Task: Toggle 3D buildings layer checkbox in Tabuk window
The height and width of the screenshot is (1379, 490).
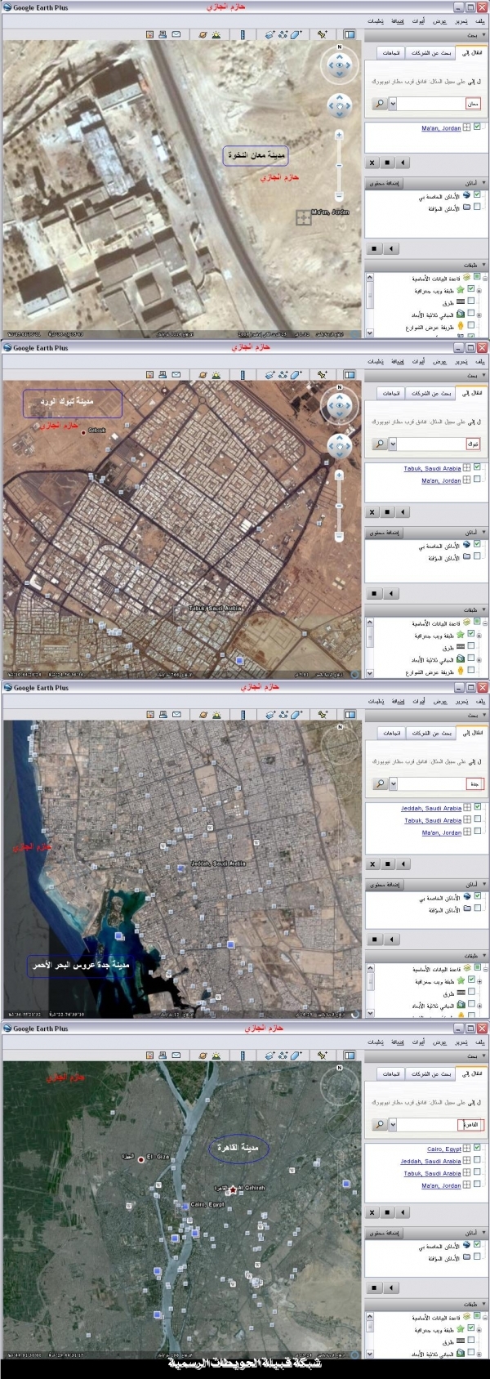Action: click(x=471, y=658)
